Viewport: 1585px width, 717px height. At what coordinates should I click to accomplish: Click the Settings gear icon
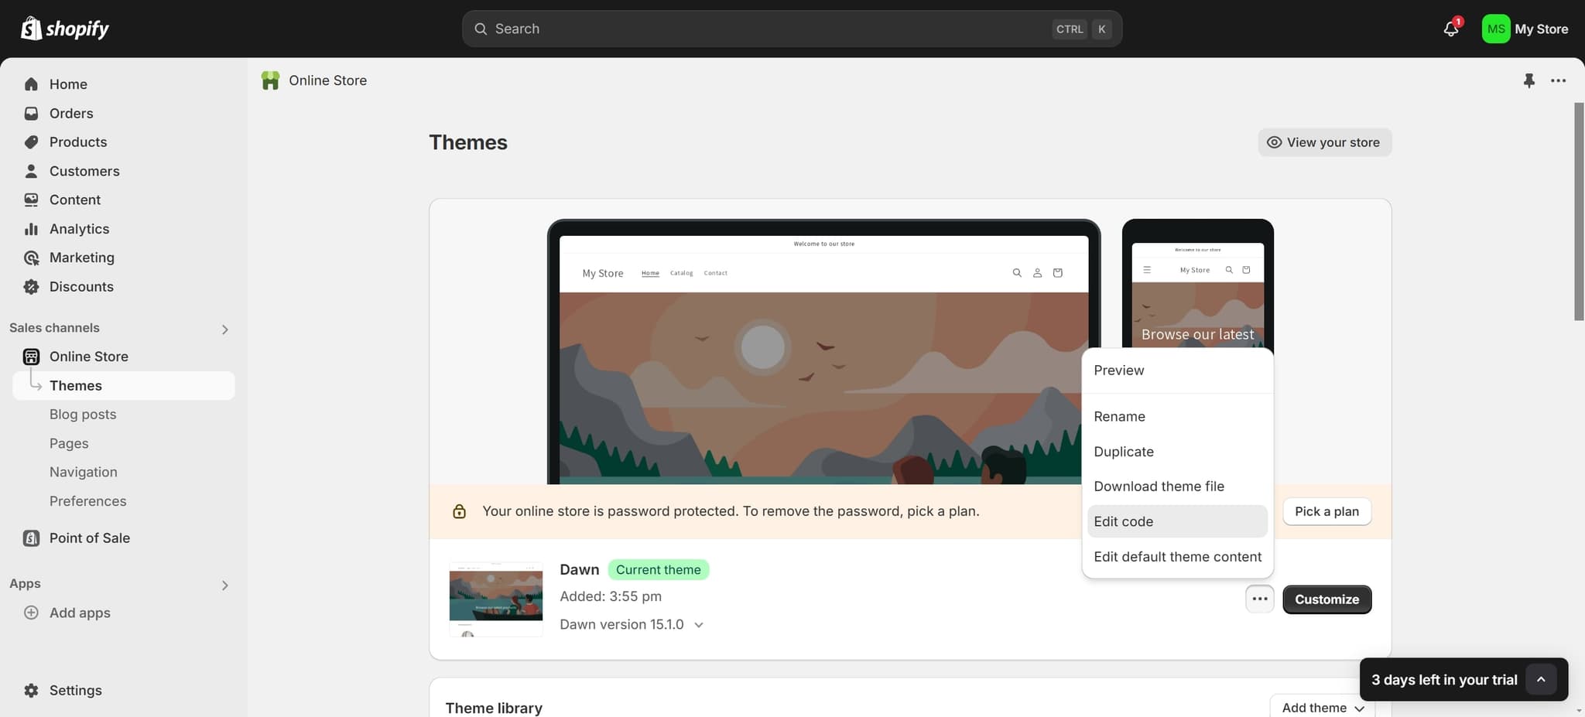pyautogui.click(x=31, y=690)
